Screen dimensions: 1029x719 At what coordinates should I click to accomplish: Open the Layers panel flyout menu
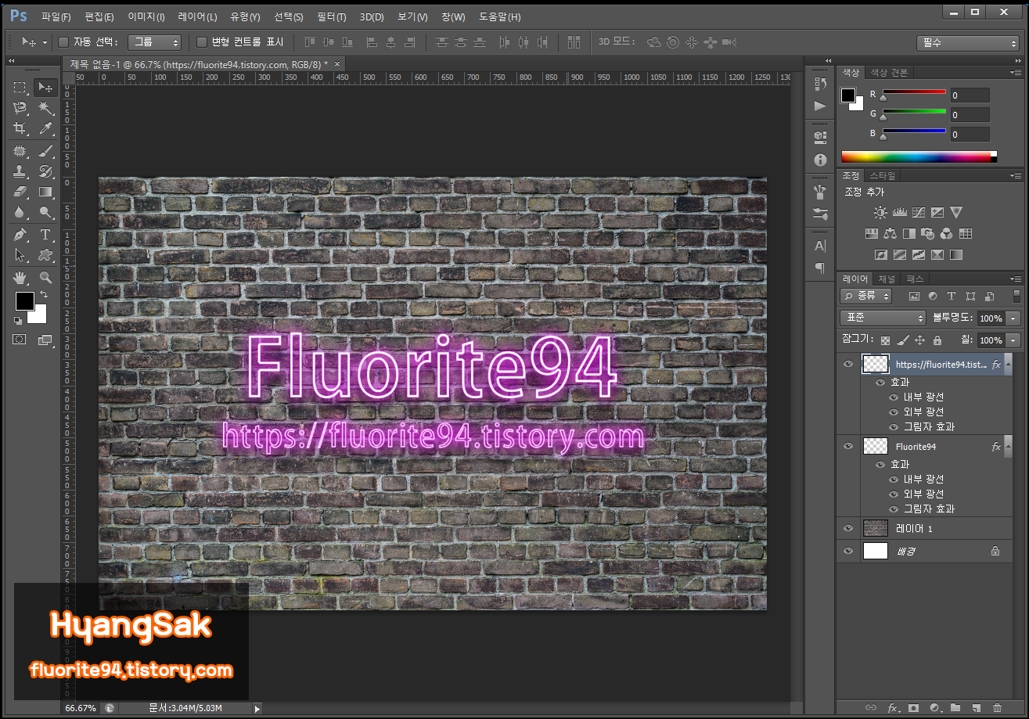[x=1015, y=279]
